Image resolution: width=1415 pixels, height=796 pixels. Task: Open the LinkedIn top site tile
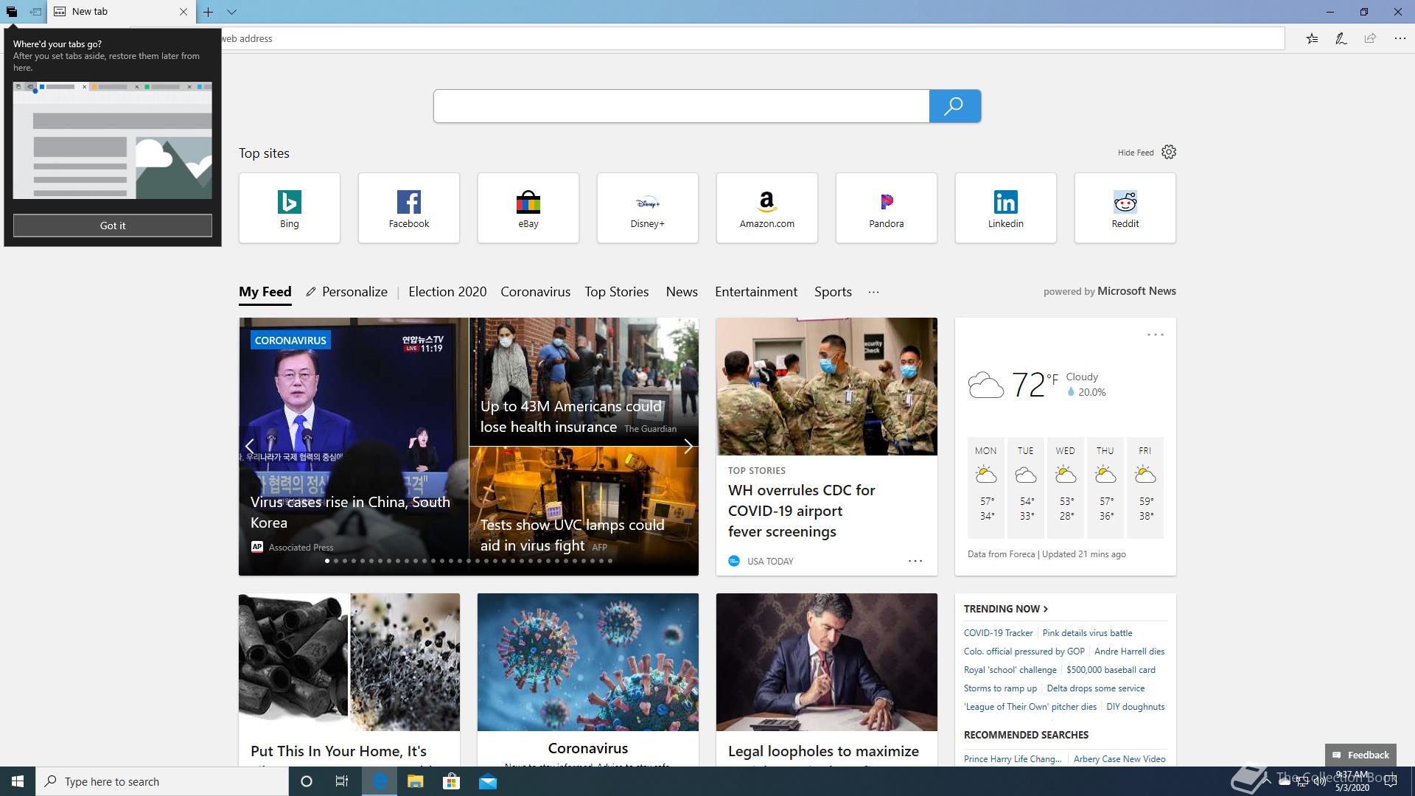tap(1006, 208)
